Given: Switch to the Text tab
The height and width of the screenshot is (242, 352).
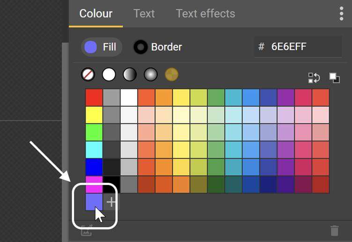Looking at the screenshot, I should pos(144,14).
